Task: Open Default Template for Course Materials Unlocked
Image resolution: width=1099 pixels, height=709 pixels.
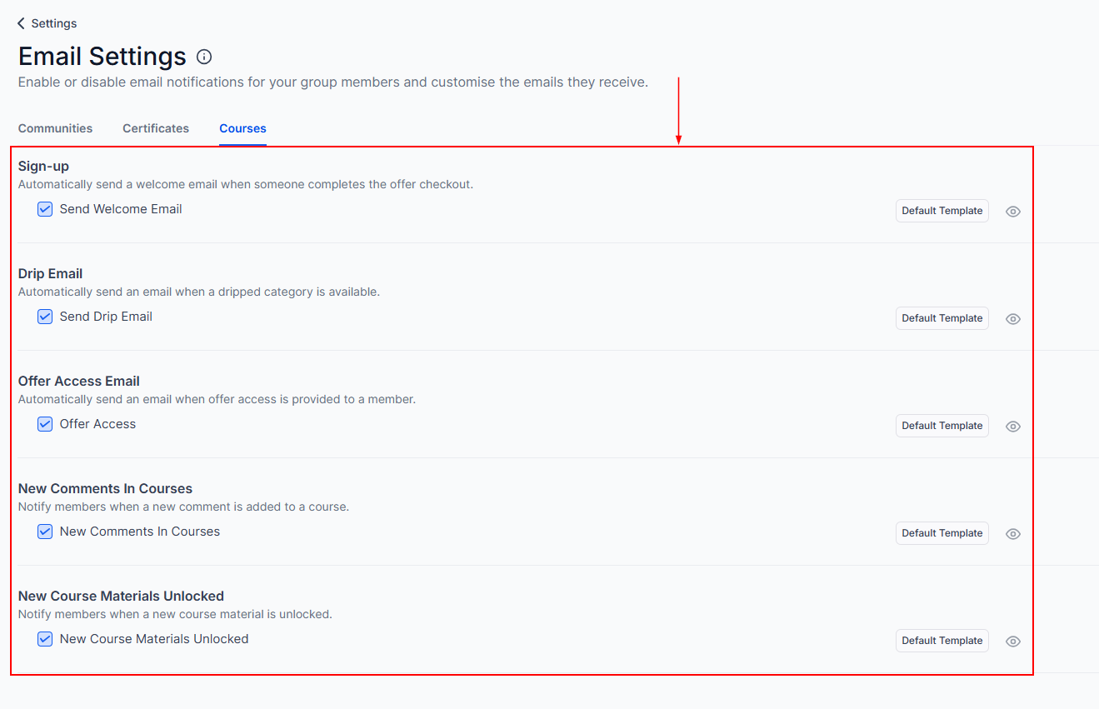Action: click(x=942, y=641)
